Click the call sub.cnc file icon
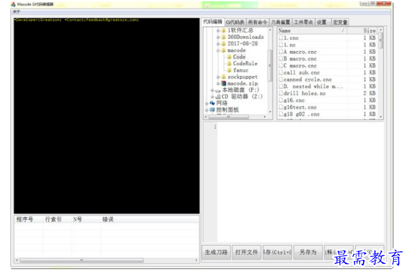Image resolution: width=408 pixels, height=277 pixels. tap(281, 72)
